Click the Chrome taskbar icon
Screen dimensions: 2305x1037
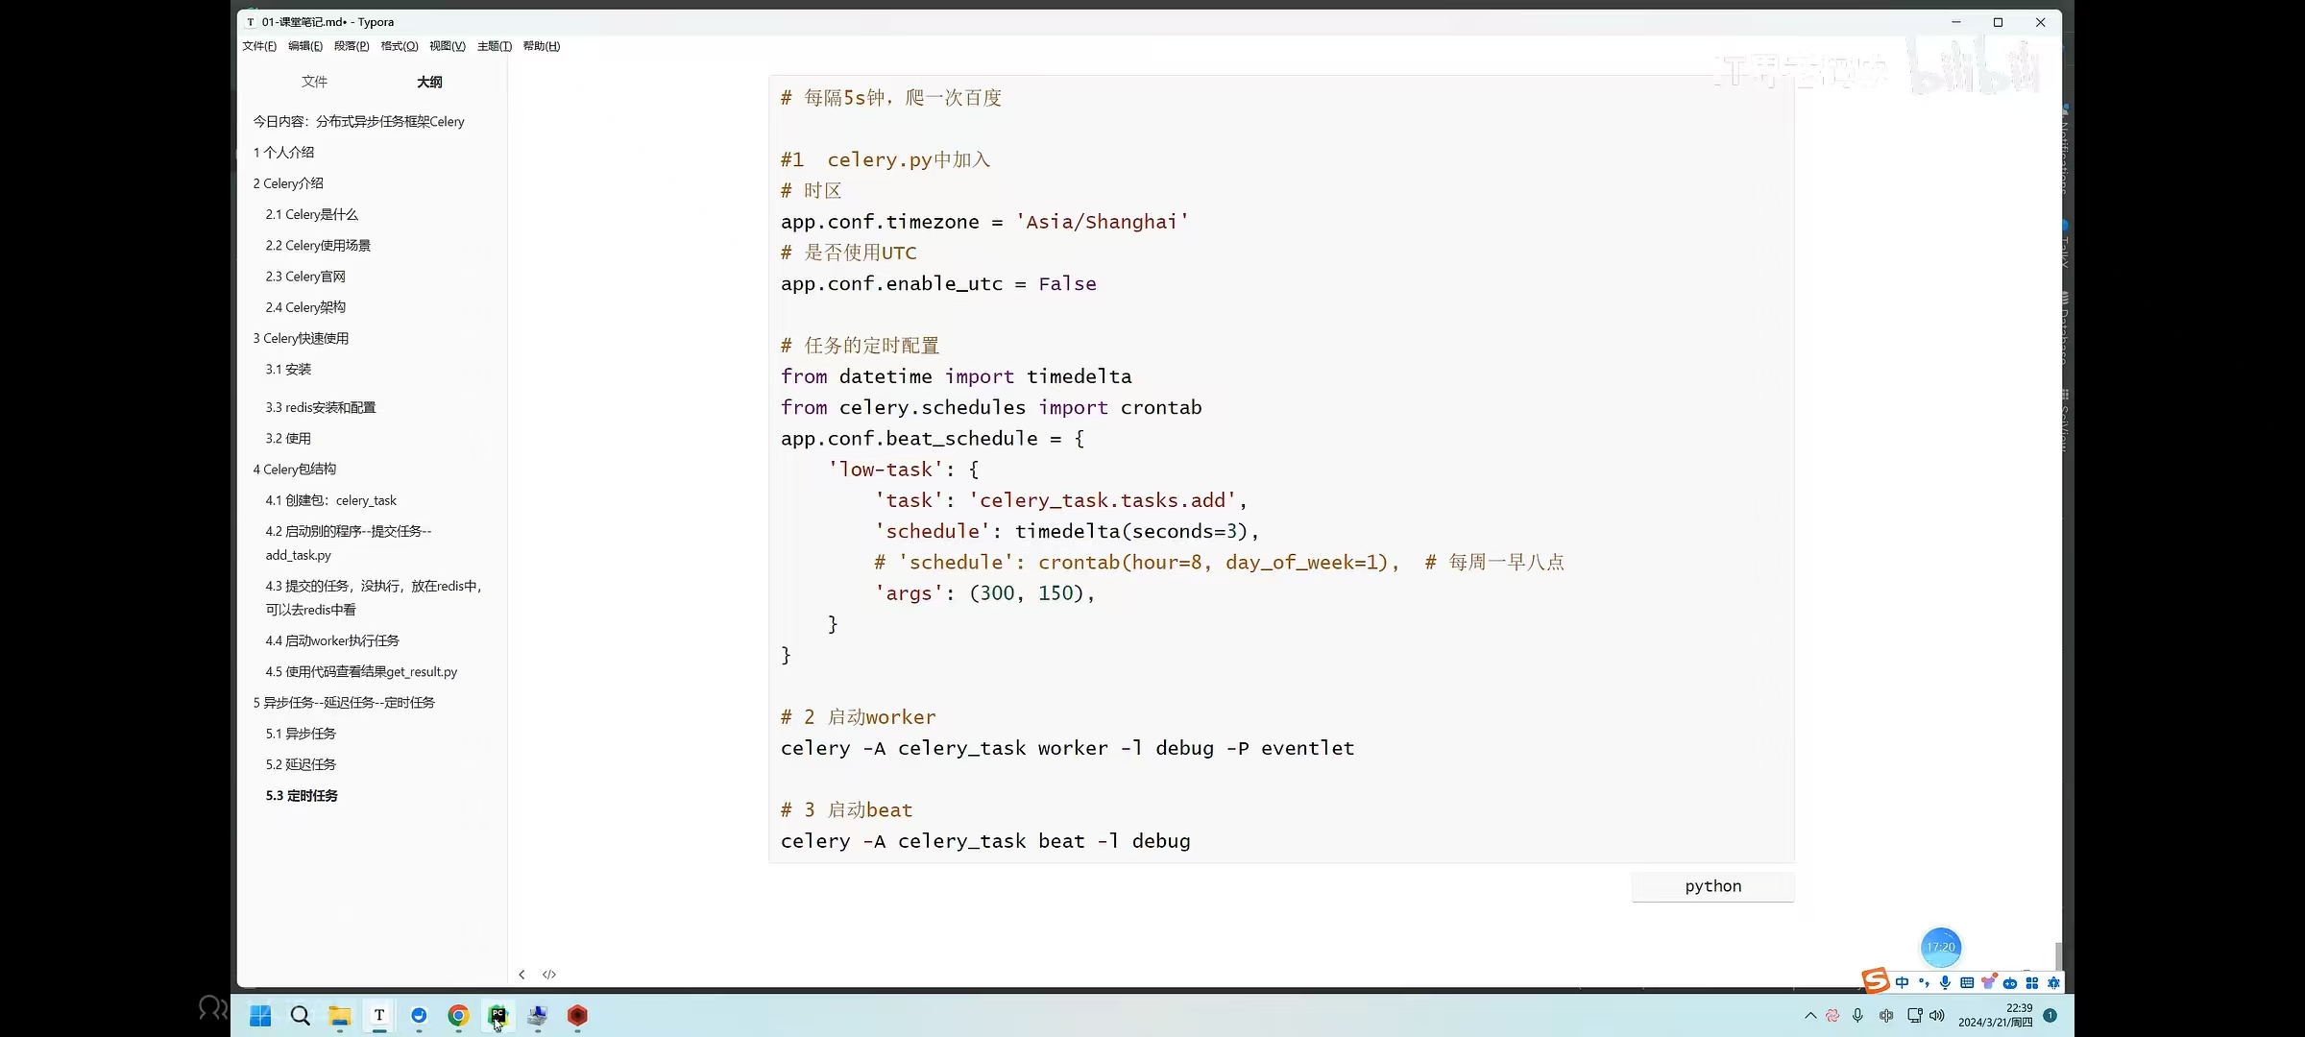coord(458,1016)
